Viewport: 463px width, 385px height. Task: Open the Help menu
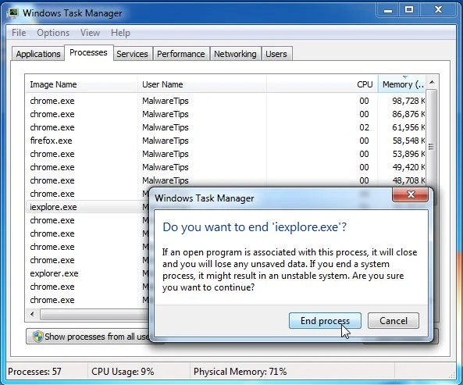(120, 33)
